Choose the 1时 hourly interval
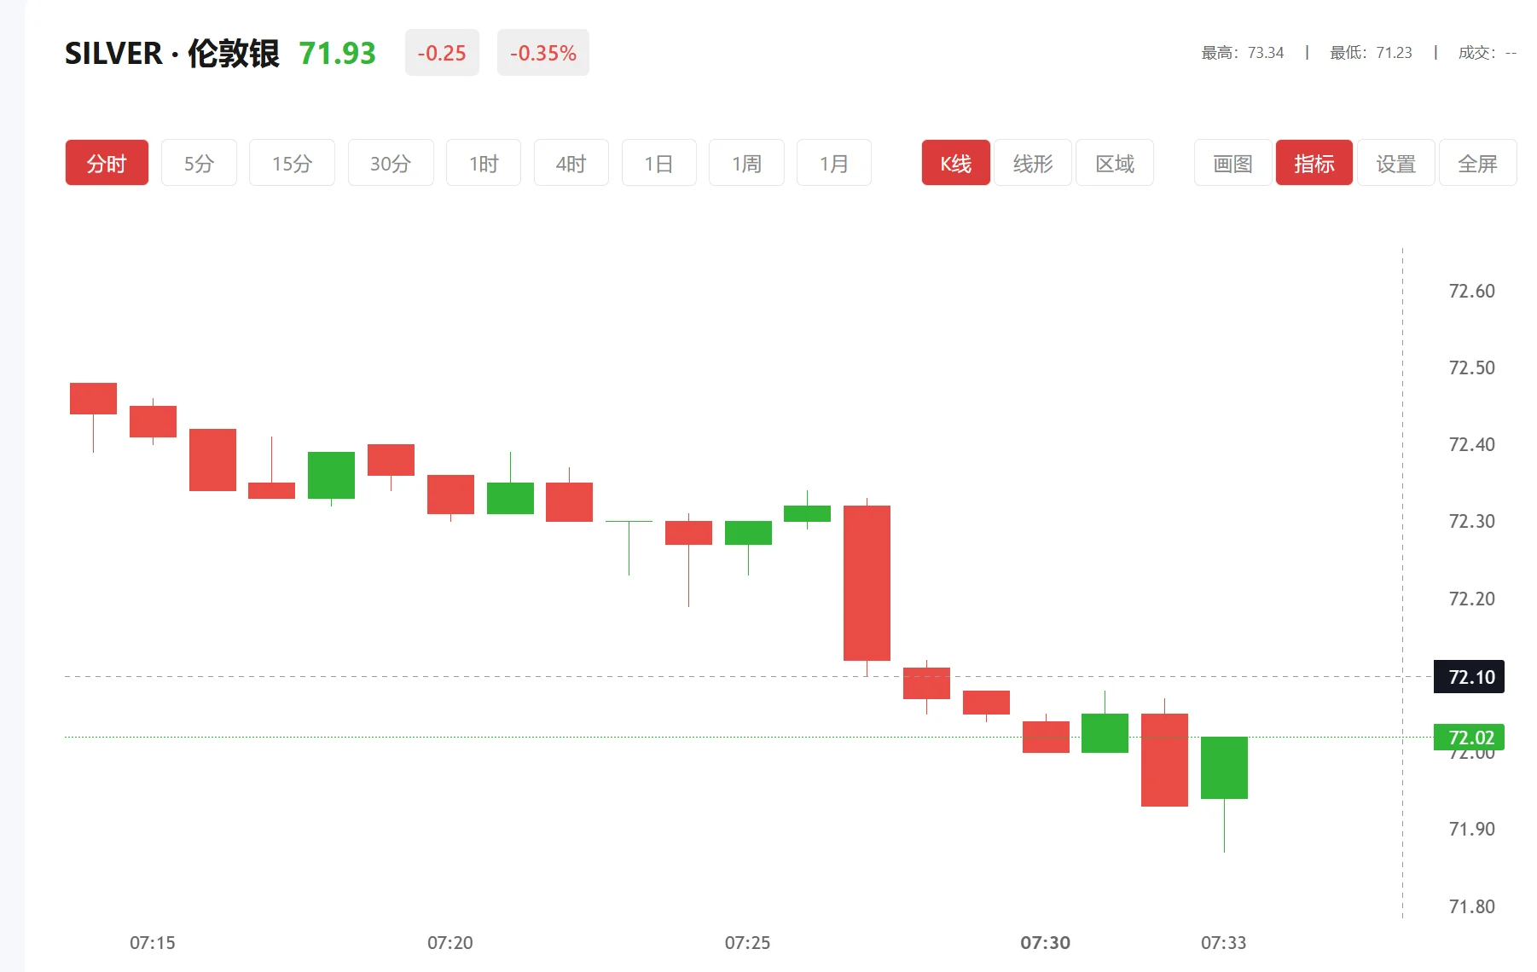1537x972 pixels. [484, 163]
